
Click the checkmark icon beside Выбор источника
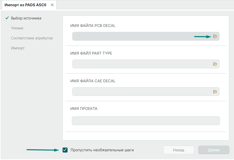tap(7, 18)
